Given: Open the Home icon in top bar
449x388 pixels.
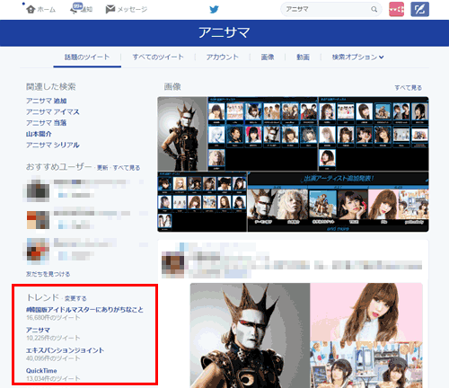Looking at the screenshot, I should click(31, 9).
